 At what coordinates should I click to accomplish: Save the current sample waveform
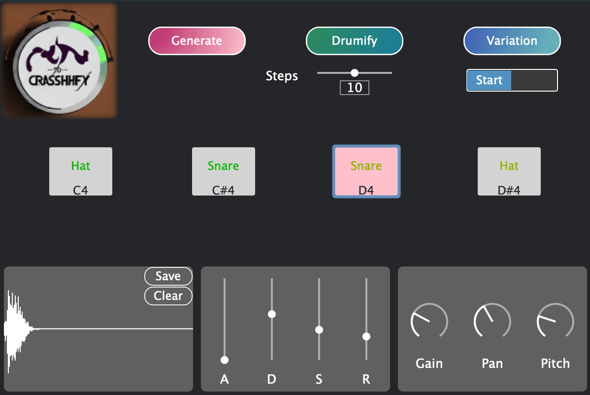click(168, 276)
